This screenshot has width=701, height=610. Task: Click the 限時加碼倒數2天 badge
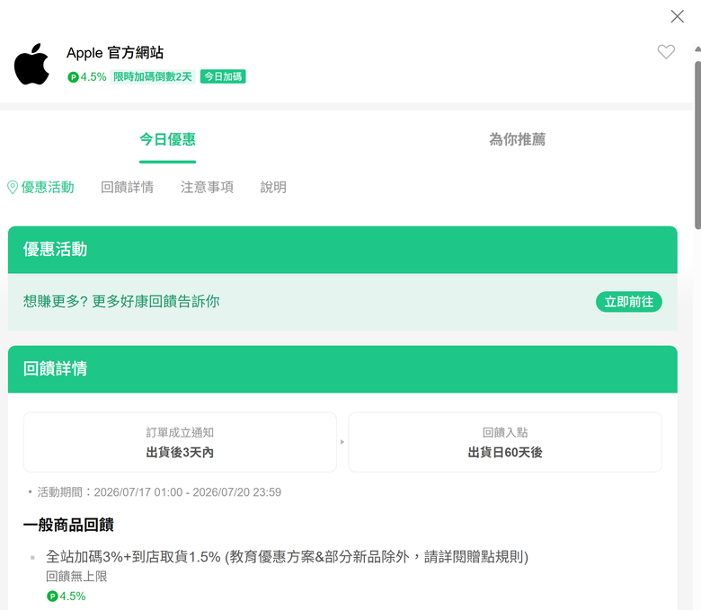(x=153, y=77)
